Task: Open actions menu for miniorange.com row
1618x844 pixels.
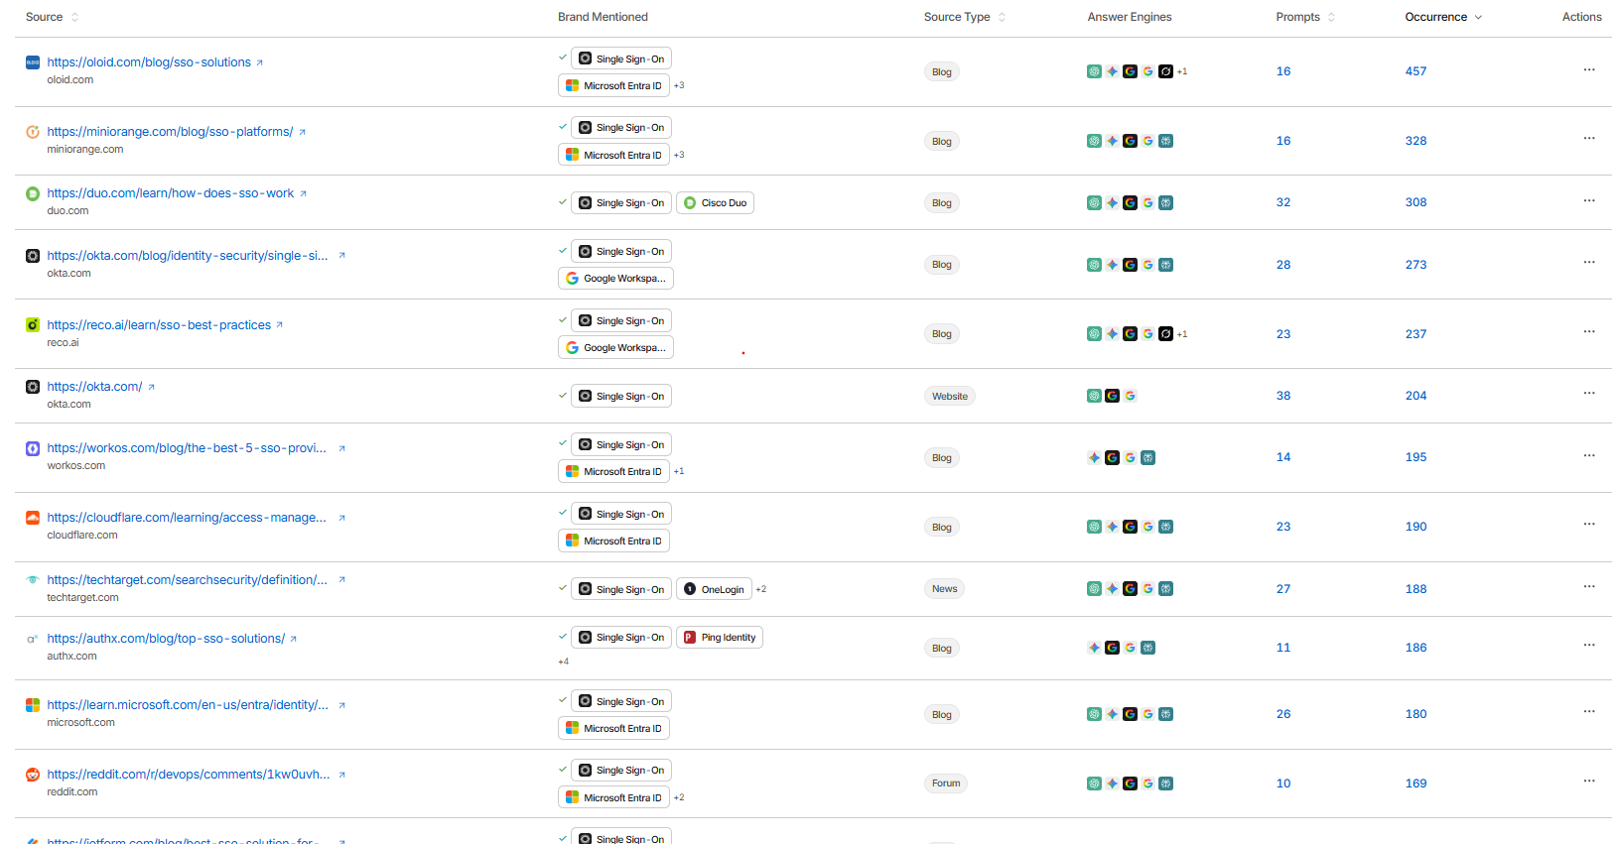Action: coord(1589,139)
